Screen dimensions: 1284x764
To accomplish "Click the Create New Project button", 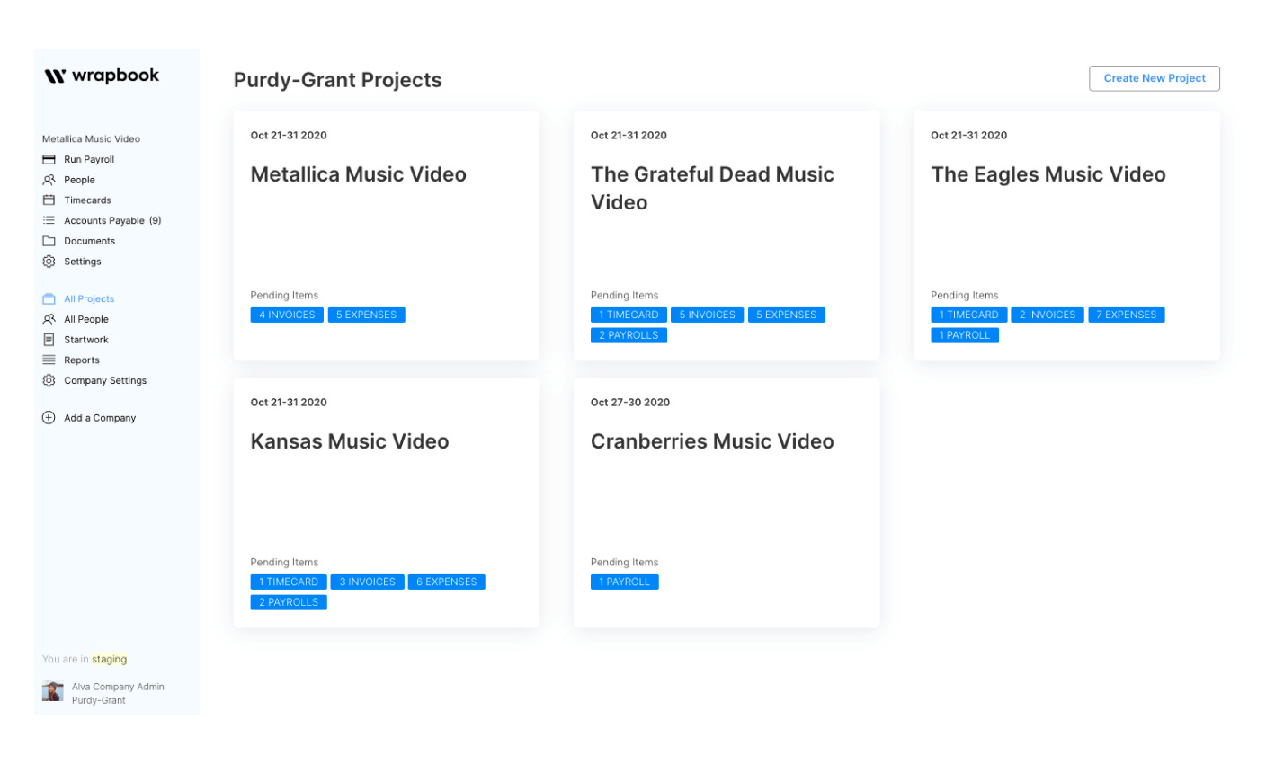I will coord(1155,78).
